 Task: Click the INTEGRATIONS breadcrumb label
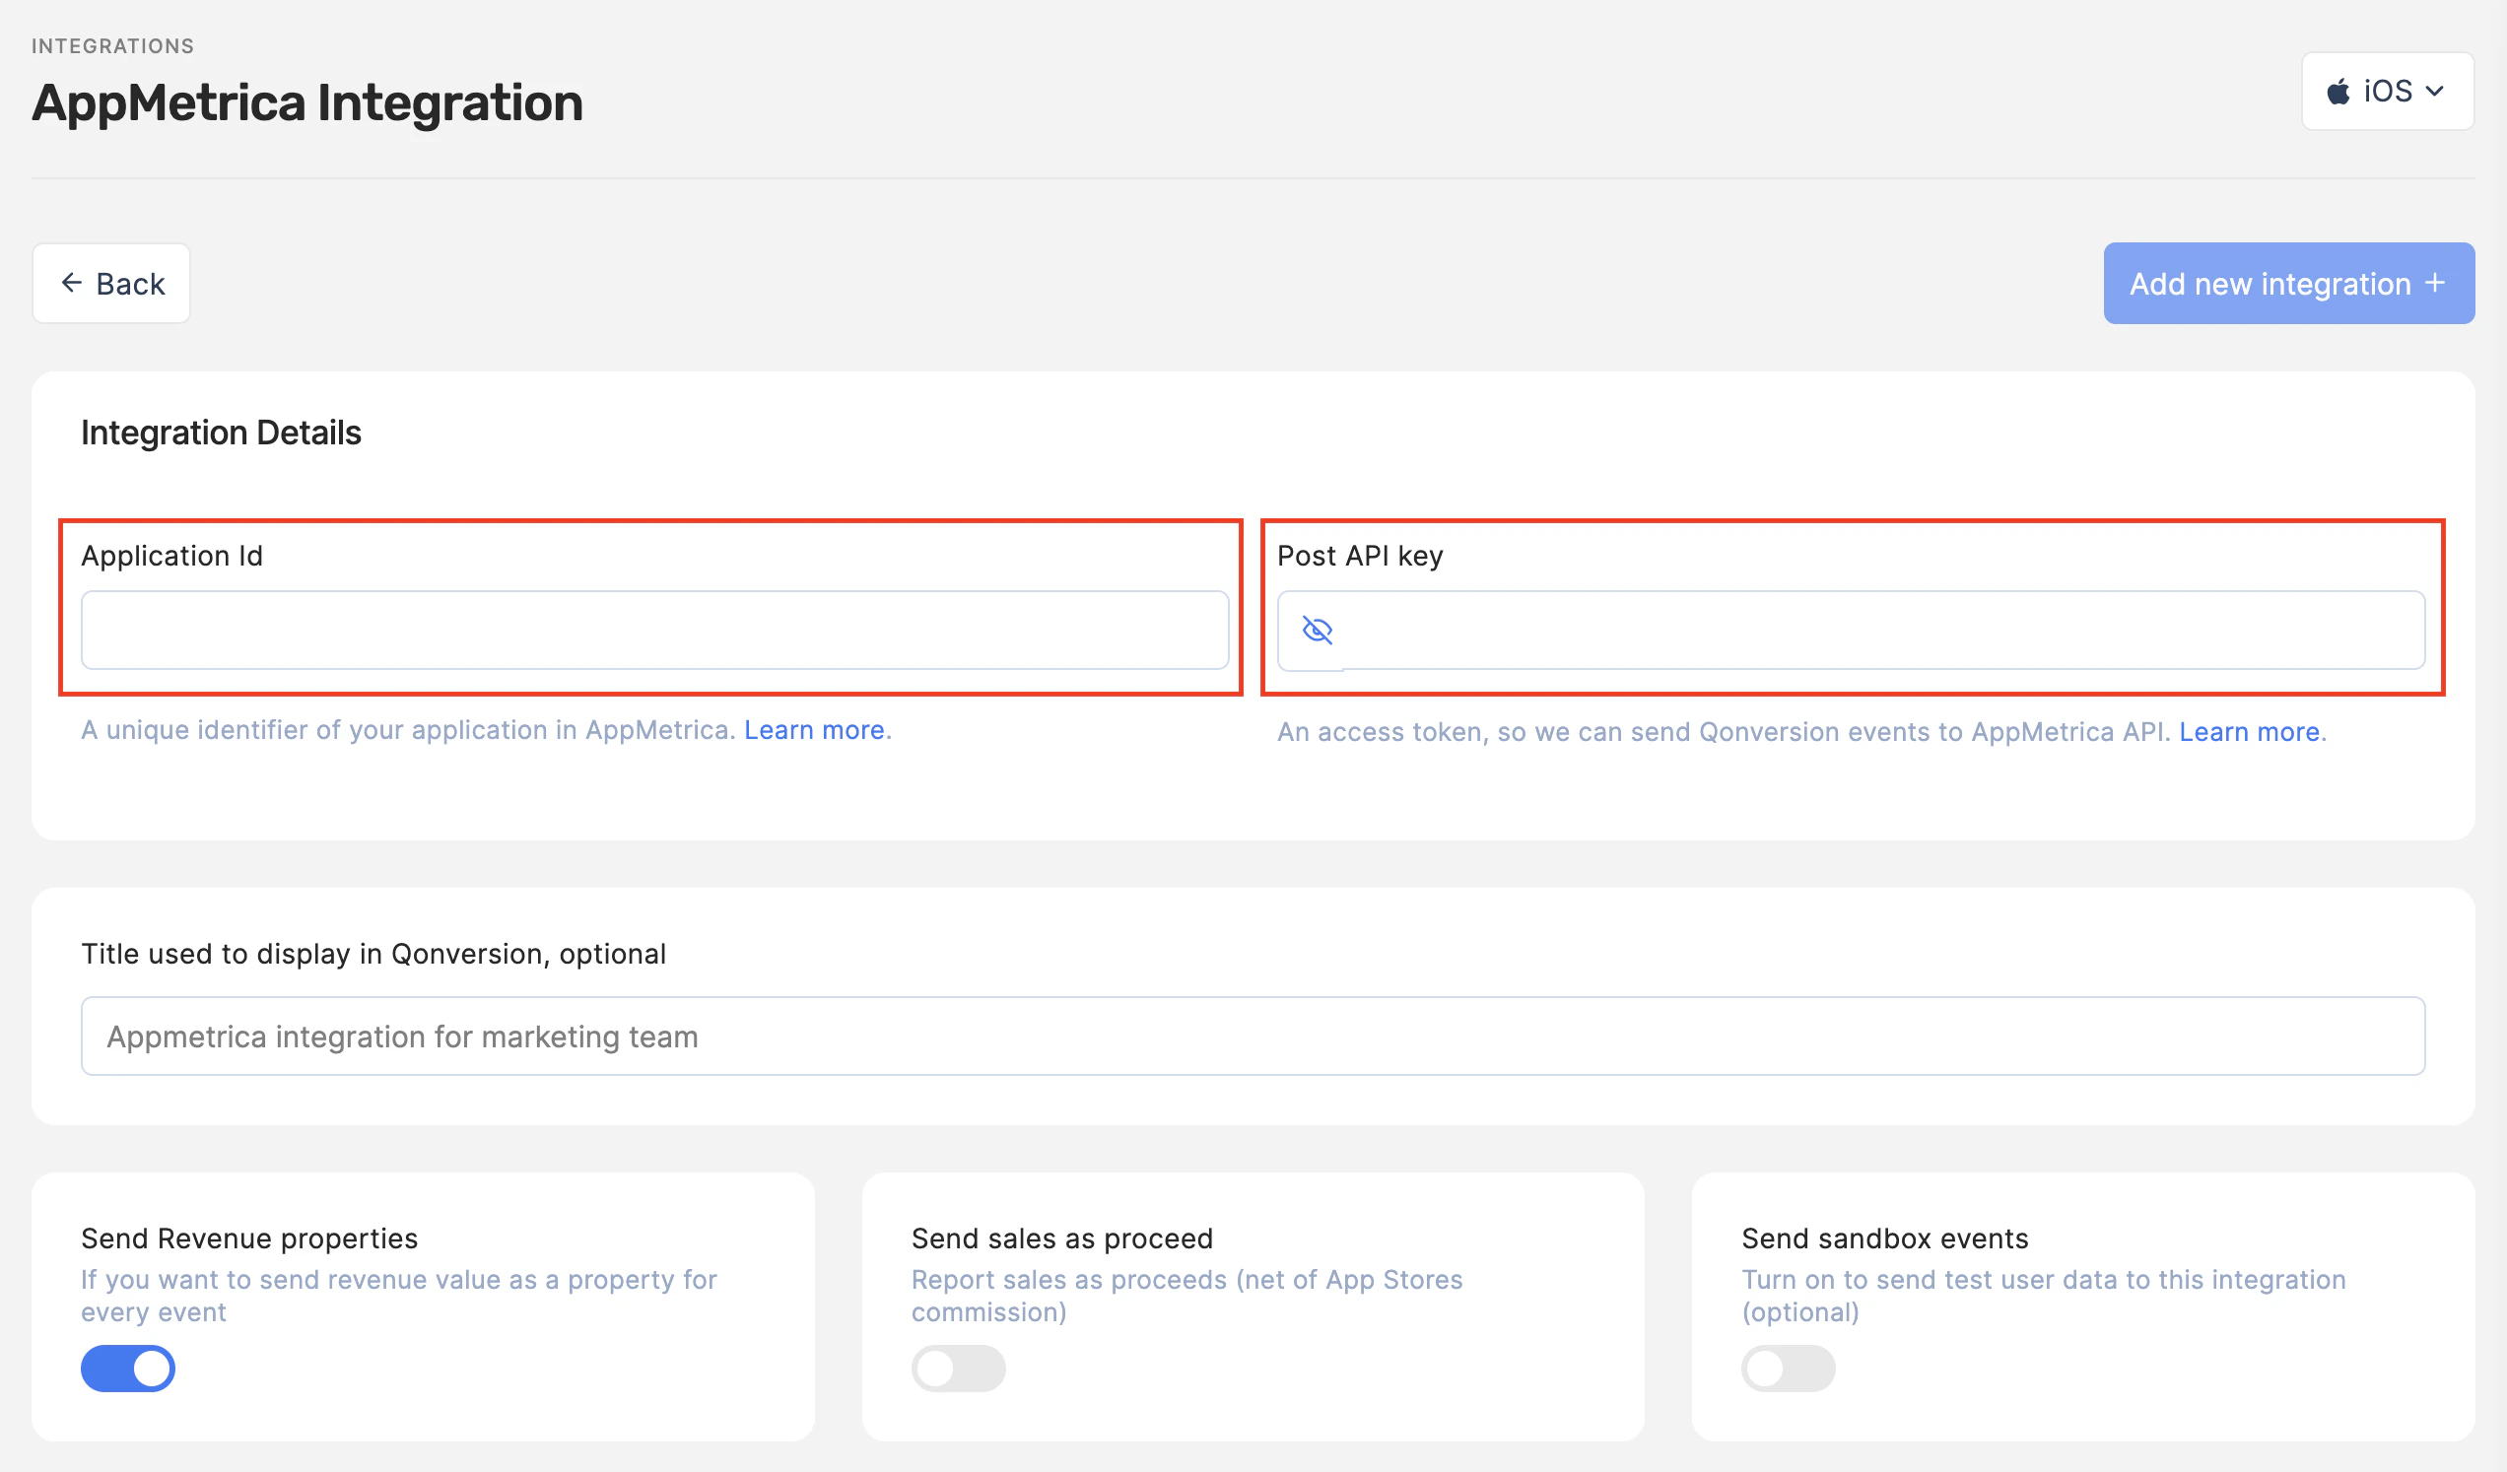[112, 45]
